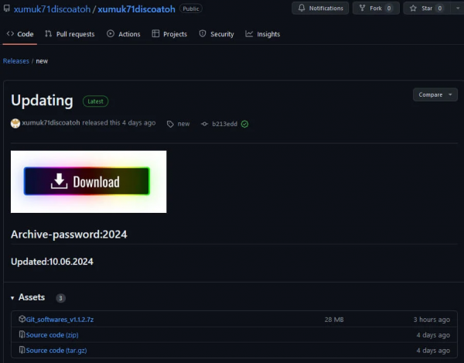The image size is (464, 363).
Task: Switch to the Pull requests tab
Action: (70, 34)
